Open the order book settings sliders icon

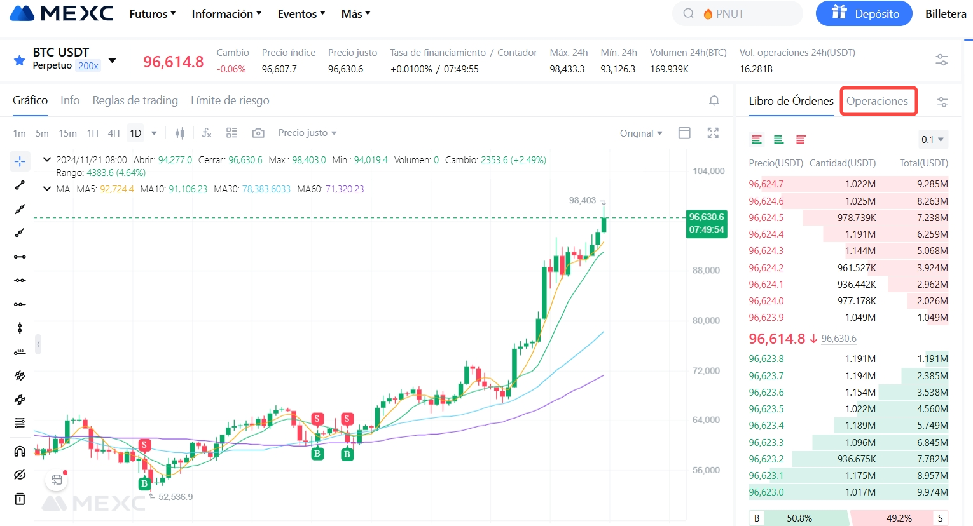click(942, 102)
